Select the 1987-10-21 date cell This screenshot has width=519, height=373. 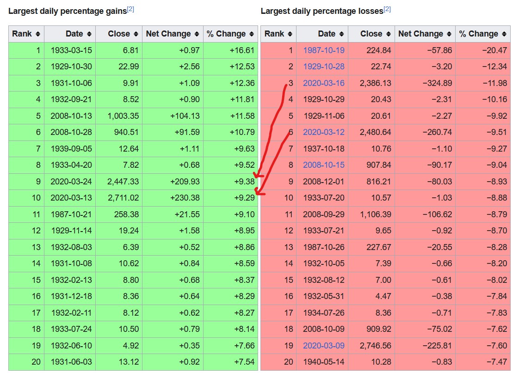pos(70,214)
